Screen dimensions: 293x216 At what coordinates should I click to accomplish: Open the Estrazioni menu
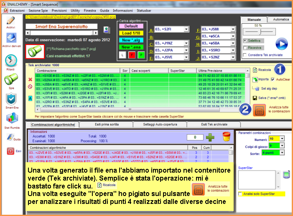[18, 10]
